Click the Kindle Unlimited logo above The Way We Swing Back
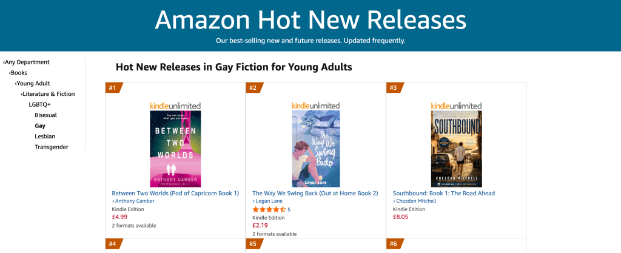 tap(315, 106)
